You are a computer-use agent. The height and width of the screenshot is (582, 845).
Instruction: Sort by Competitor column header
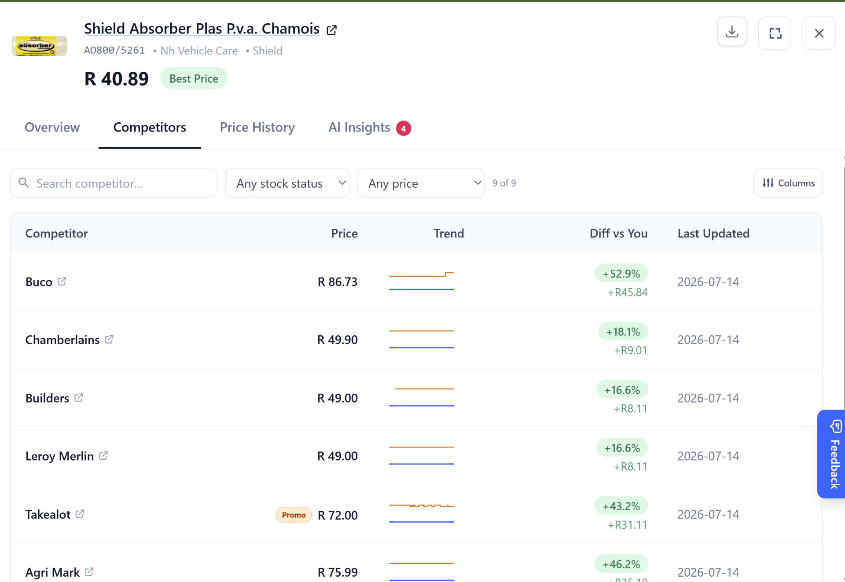point(56,233)
